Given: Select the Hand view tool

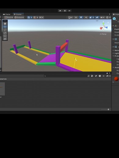Looking at the screenshot, I should (5, 24).
